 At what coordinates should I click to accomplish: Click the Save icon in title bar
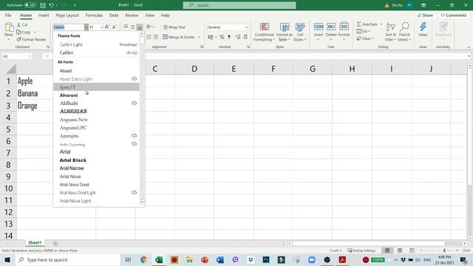[x=43, y=5]
